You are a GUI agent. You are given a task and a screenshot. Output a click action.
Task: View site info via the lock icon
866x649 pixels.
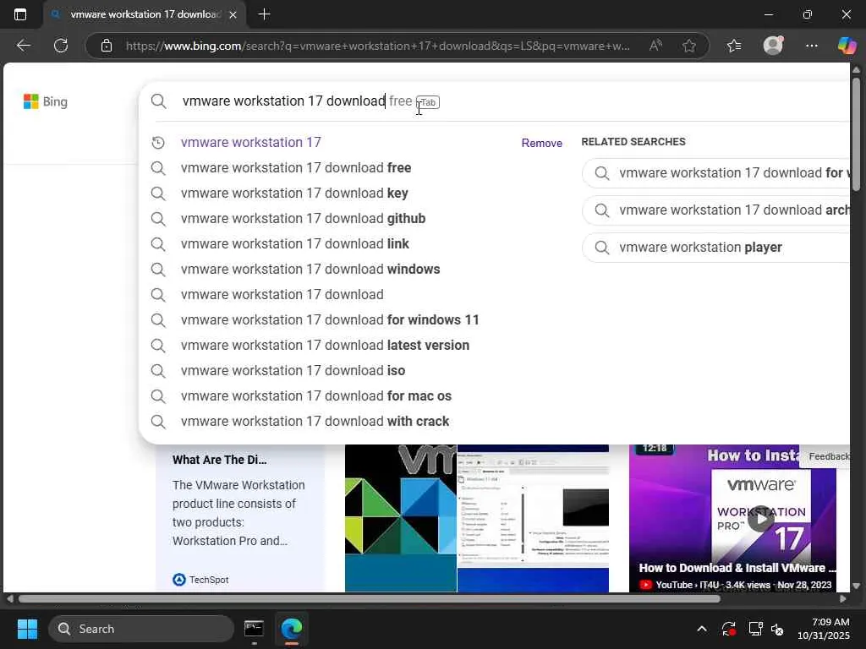(107, 46)
